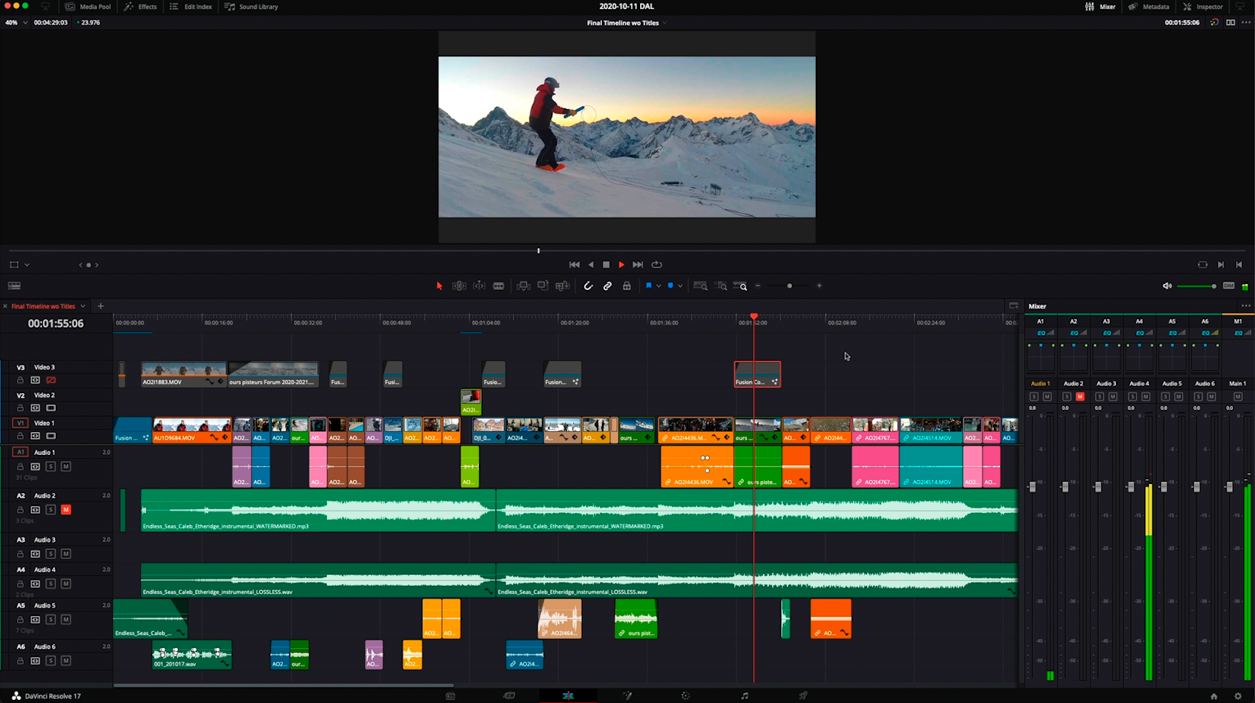This screenshot has height=703, width=1255.
Task: Enable the disabled Video 3 track
Action: tap(51, 380)
